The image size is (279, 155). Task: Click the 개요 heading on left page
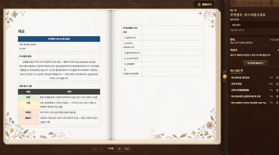click(21, 31)
